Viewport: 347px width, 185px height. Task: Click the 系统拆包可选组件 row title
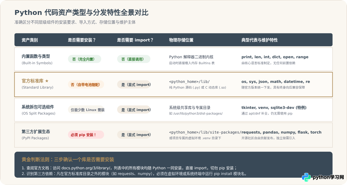(x=38, y=107)
